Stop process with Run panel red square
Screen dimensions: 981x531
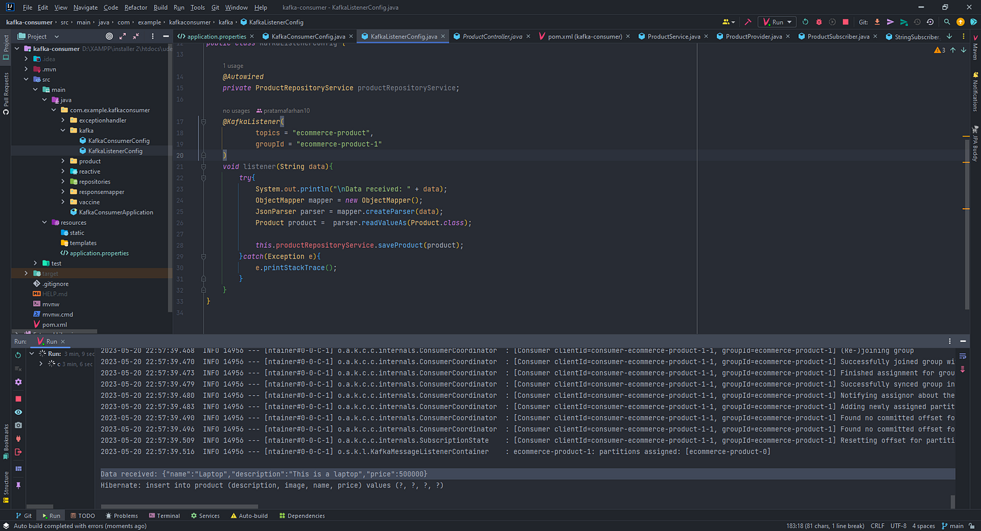18,399
